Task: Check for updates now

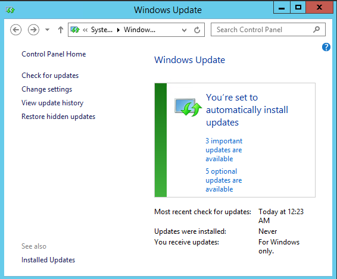Action: (50, 76)
